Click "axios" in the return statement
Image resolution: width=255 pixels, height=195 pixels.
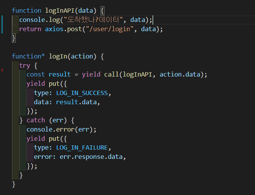[x=54, y=29]
